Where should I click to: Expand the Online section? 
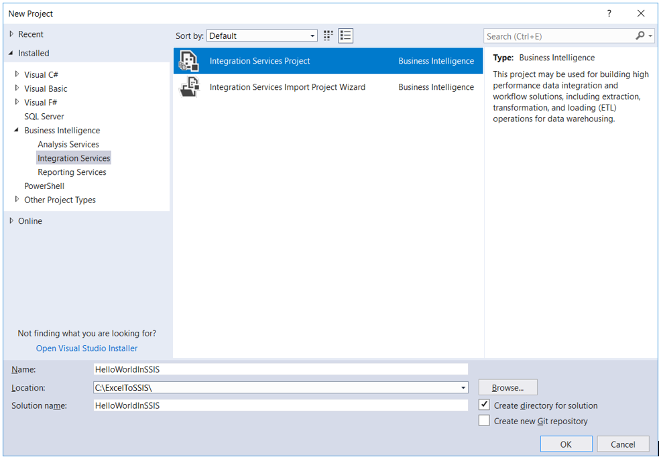pyautogui.click(x=11, y=220)
